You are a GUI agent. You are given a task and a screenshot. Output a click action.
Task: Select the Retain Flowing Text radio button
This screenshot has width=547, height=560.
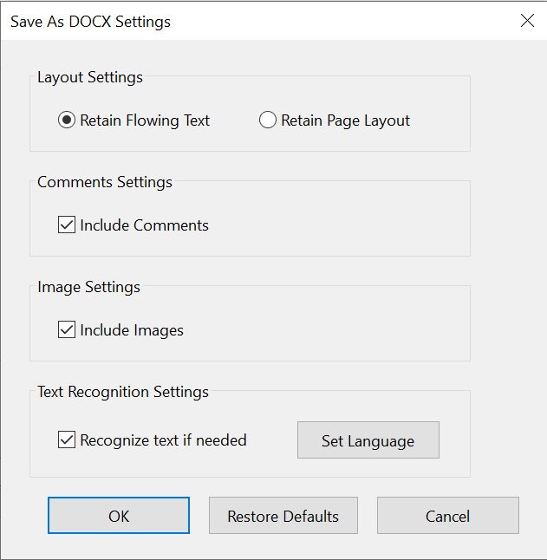click(67, 121)
